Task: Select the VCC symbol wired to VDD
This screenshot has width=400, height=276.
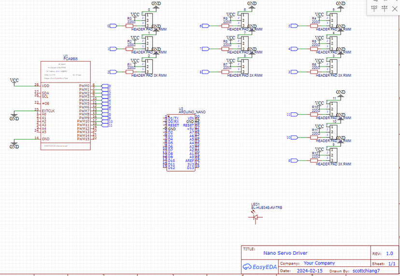Action: (x=14, y=82)
